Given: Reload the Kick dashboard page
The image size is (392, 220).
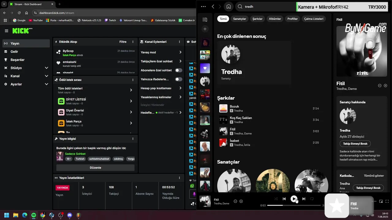Looking at the screenshot, I should (19, 13).
